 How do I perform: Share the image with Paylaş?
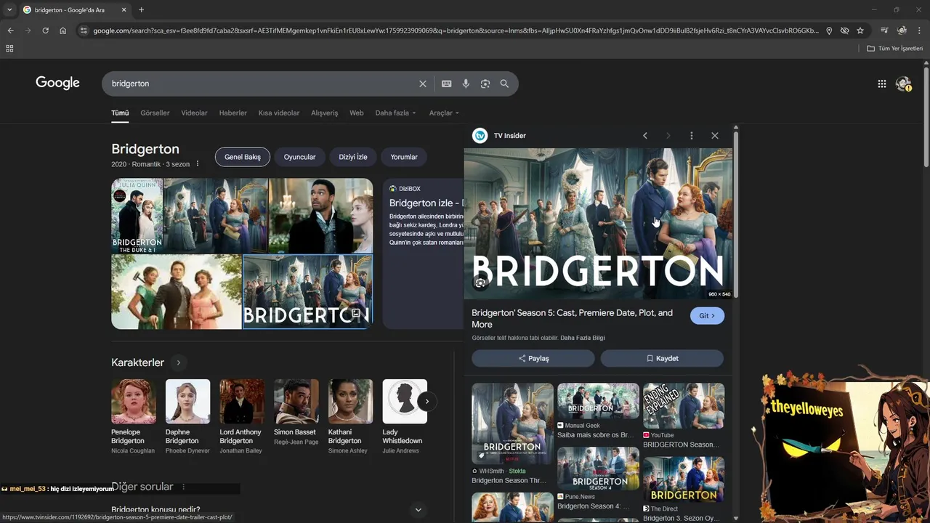coord(533,358)
